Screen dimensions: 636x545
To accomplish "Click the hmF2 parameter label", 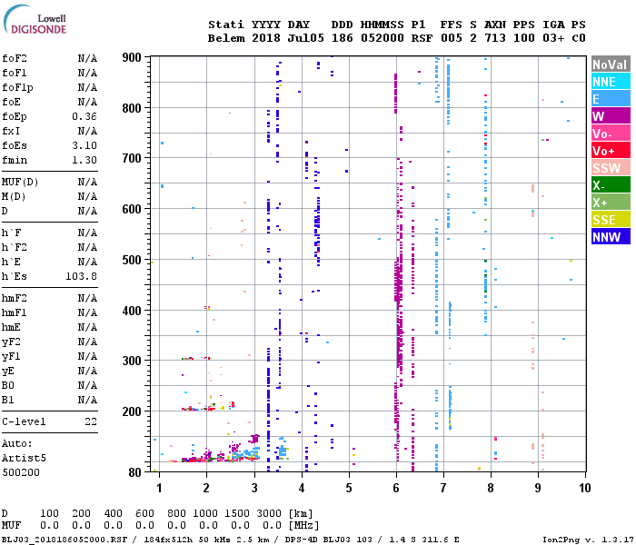I will pos(15,299).
